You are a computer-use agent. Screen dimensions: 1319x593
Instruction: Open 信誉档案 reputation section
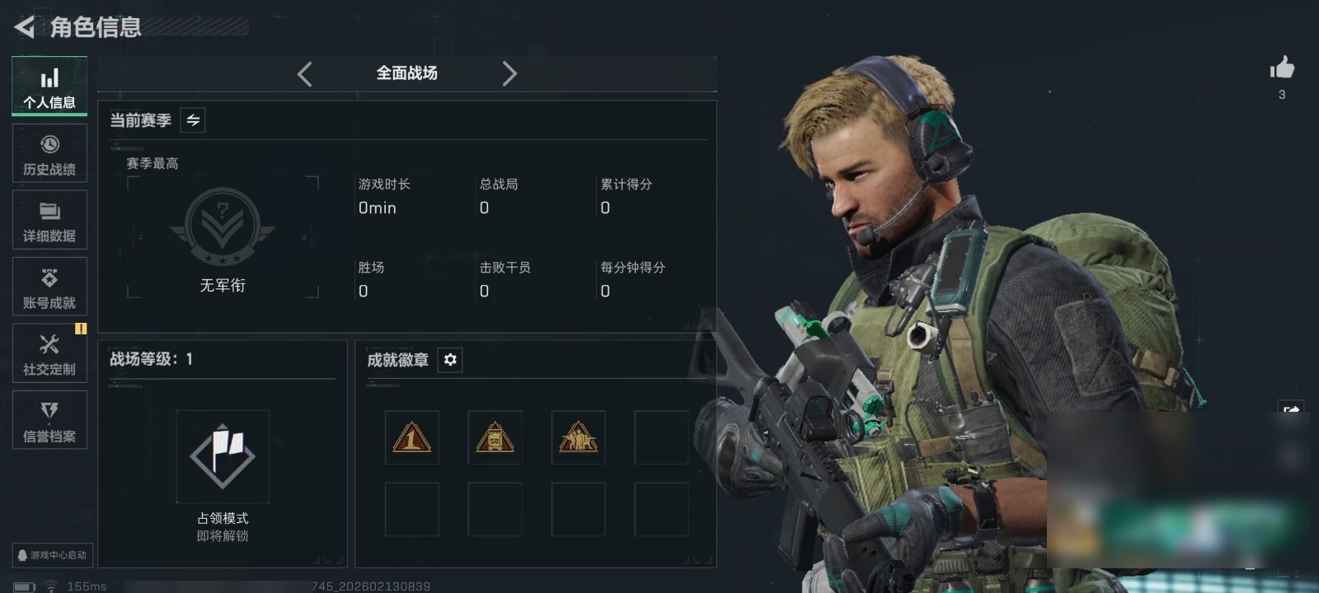tap(49, 420)
